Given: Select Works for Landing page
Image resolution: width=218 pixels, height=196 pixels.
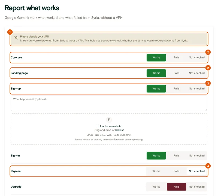Looking at the screenshot, I should click(x=156, y=73).
